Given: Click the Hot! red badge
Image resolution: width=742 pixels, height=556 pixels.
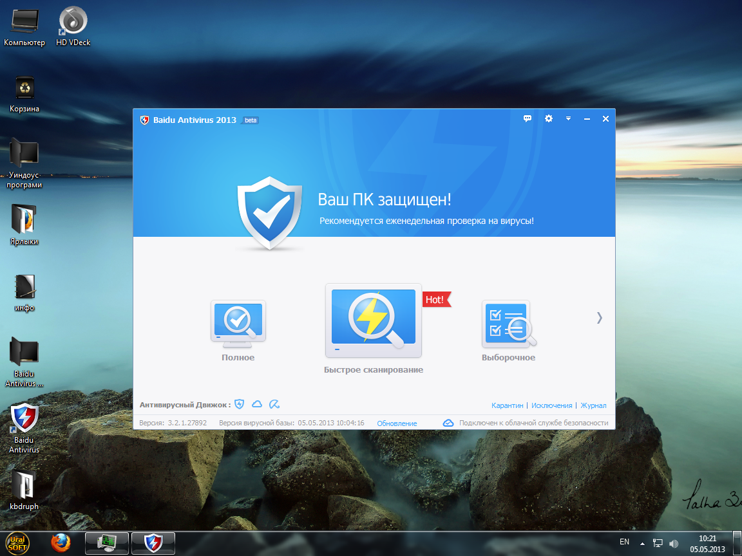Looking at the screenshot, I should (x=436, y=300).
